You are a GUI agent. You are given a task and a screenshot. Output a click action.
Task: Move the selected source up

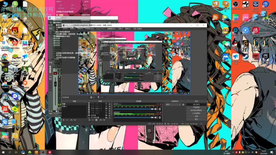[x=100, y=120]
